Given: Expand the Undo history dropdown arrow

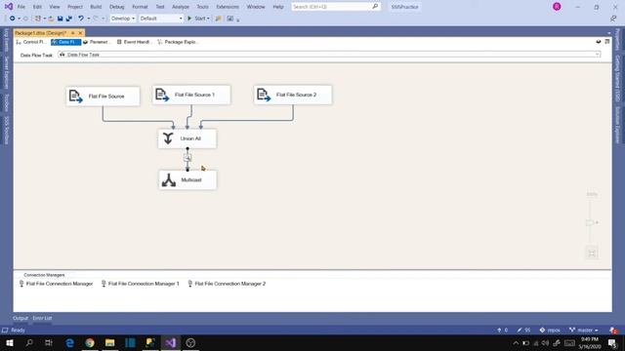Looking at the screenshot, I should (88, 19).
